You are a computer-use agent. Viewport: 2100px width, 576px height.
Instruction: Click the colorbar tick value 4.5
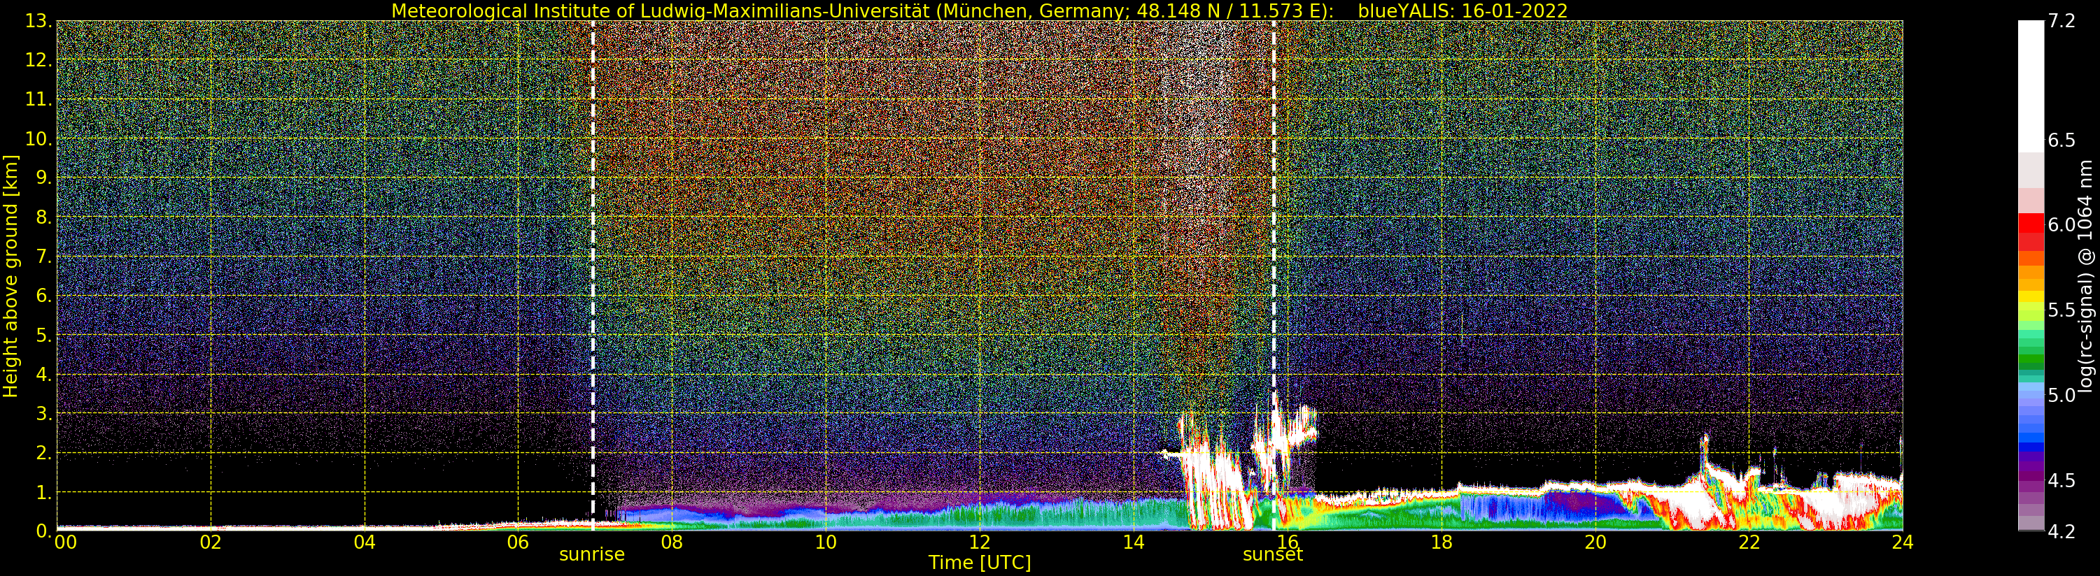2062,481
